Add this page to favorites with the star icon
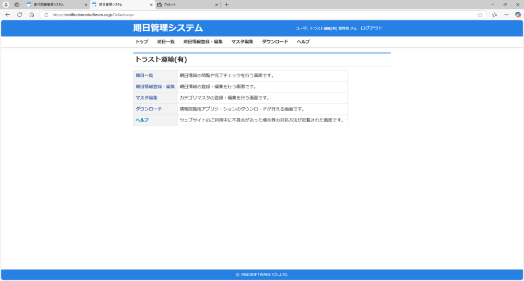The width and height of the screenshot is (524, 281). [480, 15]
